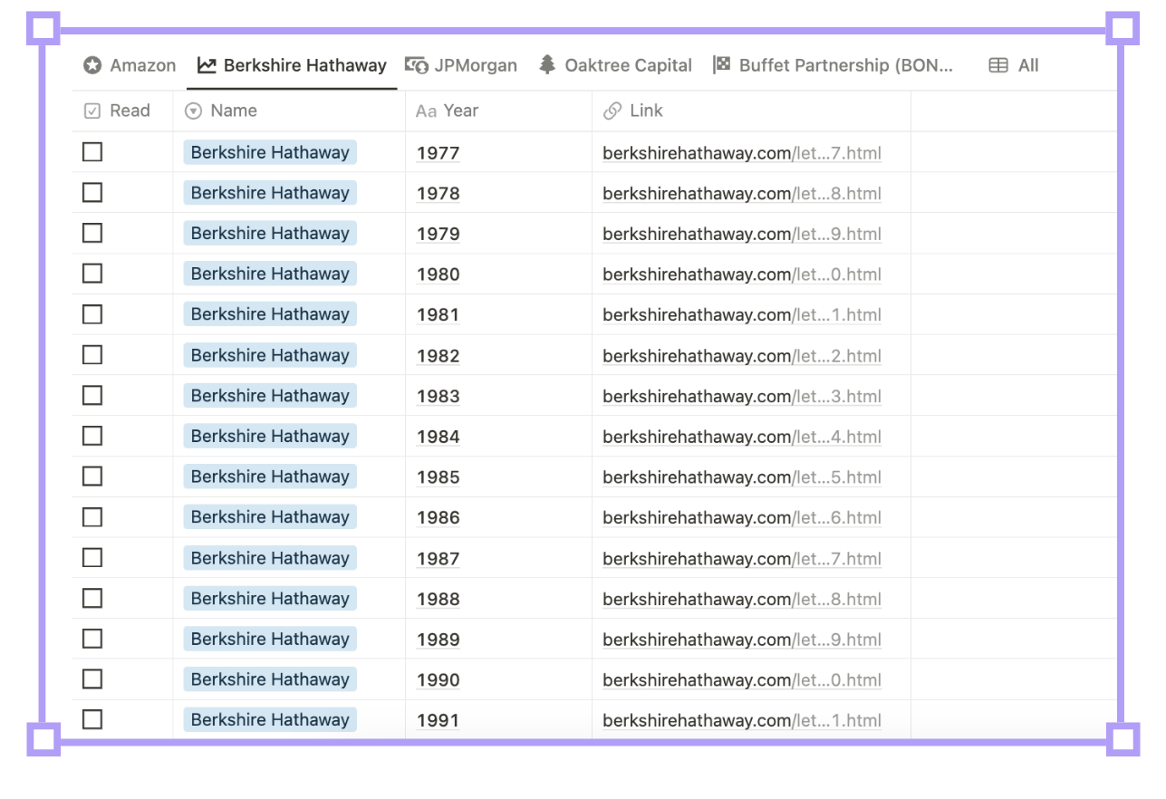The width and height of the screenshot is (1166, 799).
Task: Open the 1980 berkshirehathaway.com letter link
Action: coord(742,274)
